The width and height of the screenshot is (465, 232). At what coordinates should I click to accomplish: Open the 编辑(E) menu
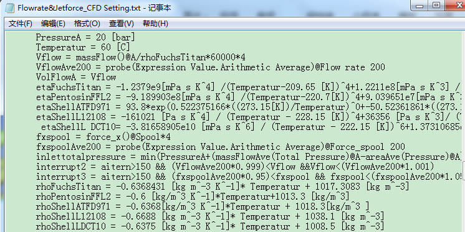point(53,24)
